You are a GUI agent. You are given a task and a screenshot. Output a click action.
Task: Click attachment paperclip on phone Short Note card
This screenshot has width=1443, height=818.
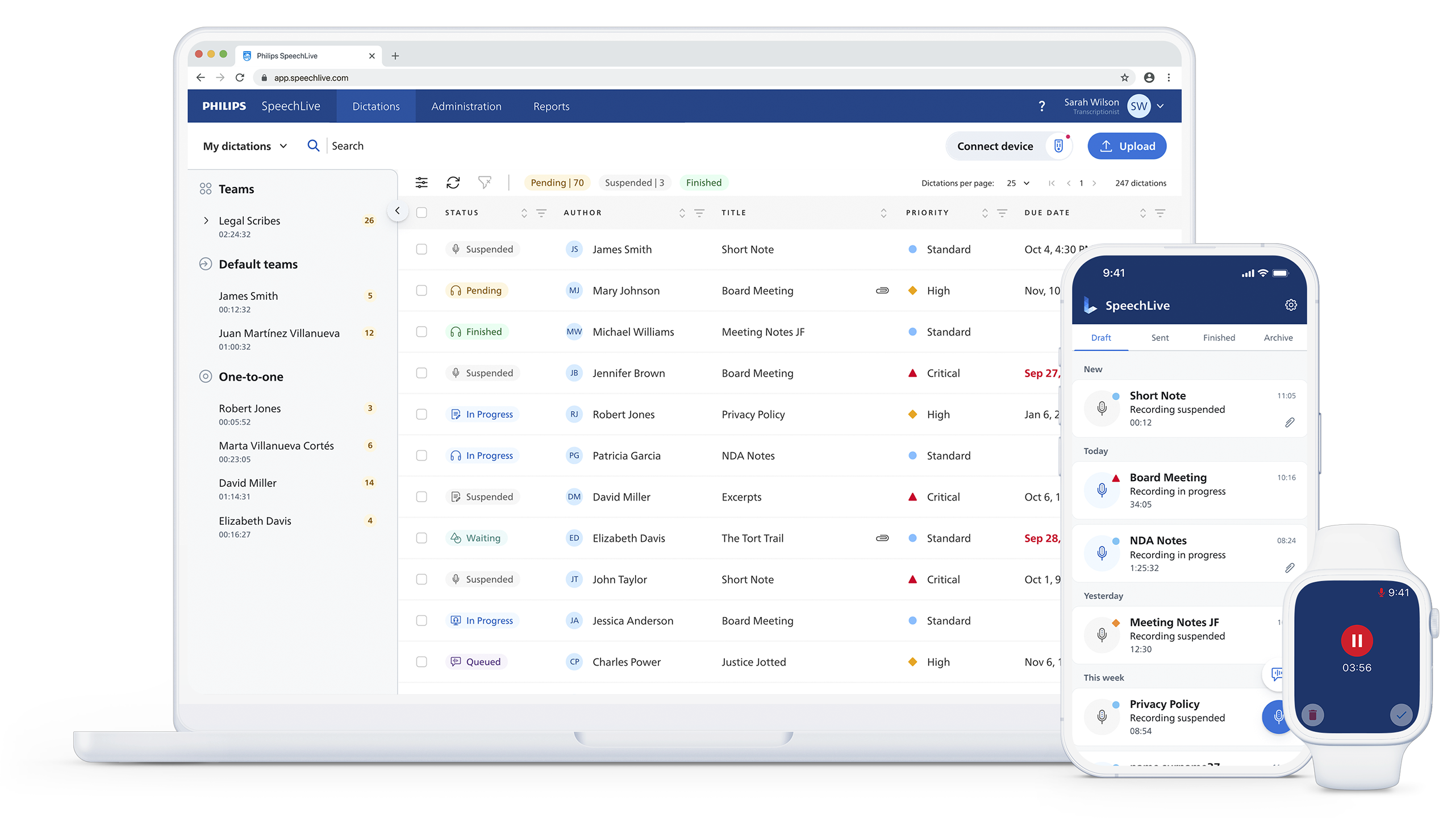[1290, 422]
